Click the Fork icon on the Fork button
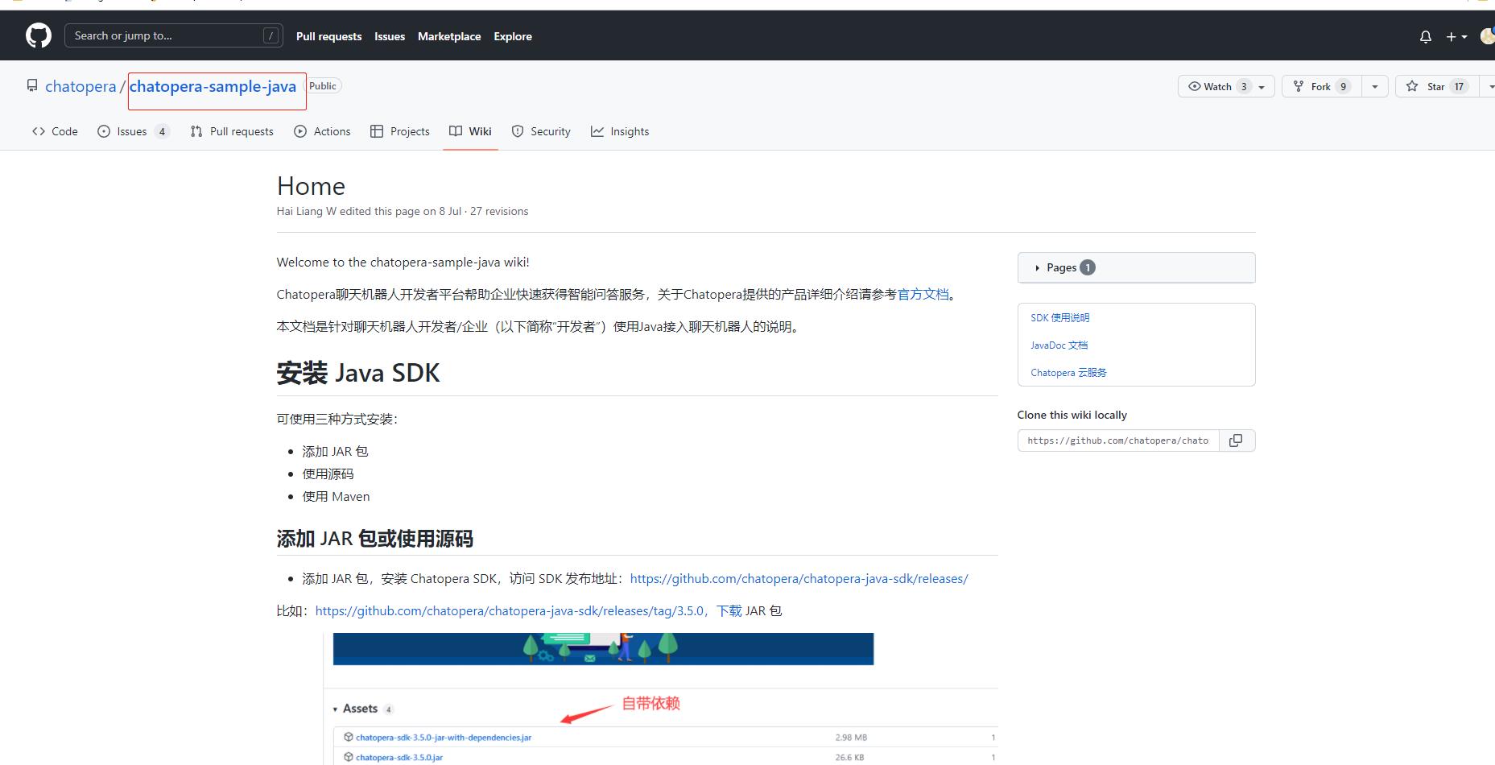The height and width of the screenshot is (765, 1495). 1300,85
